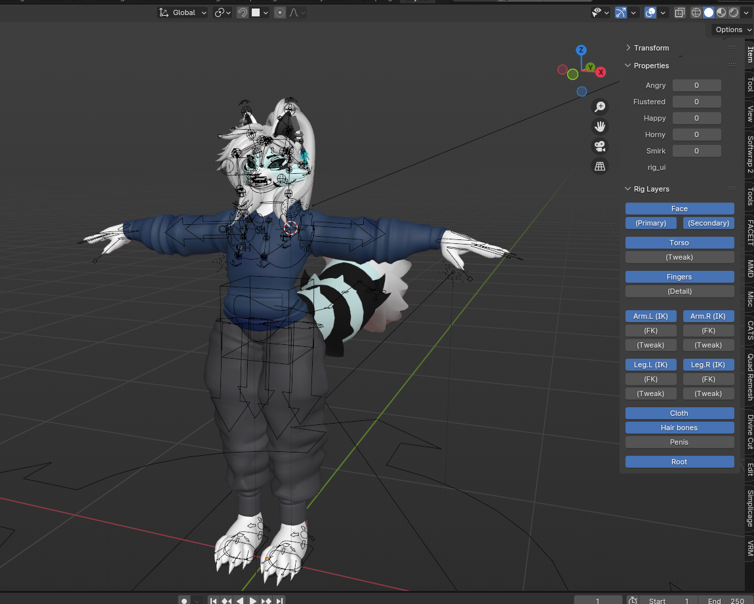Screen dimensions: 754x604
Task: Toggle the Leg.R (IK) layer
Action: pos(708,365)
